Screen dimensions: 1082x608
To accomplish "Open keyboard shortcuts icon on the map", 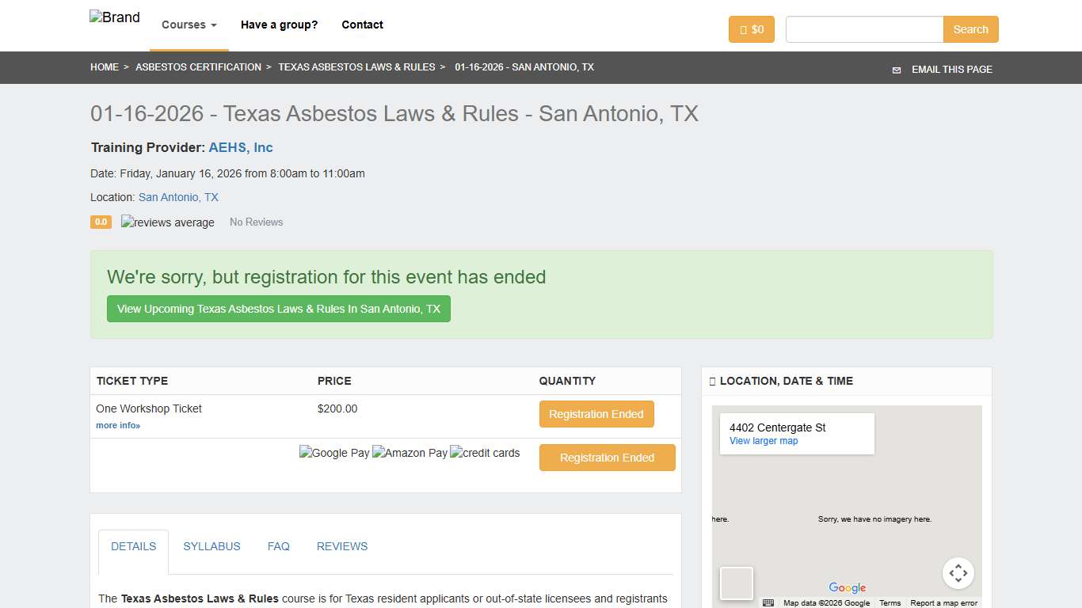I will [x=768, y=602].
